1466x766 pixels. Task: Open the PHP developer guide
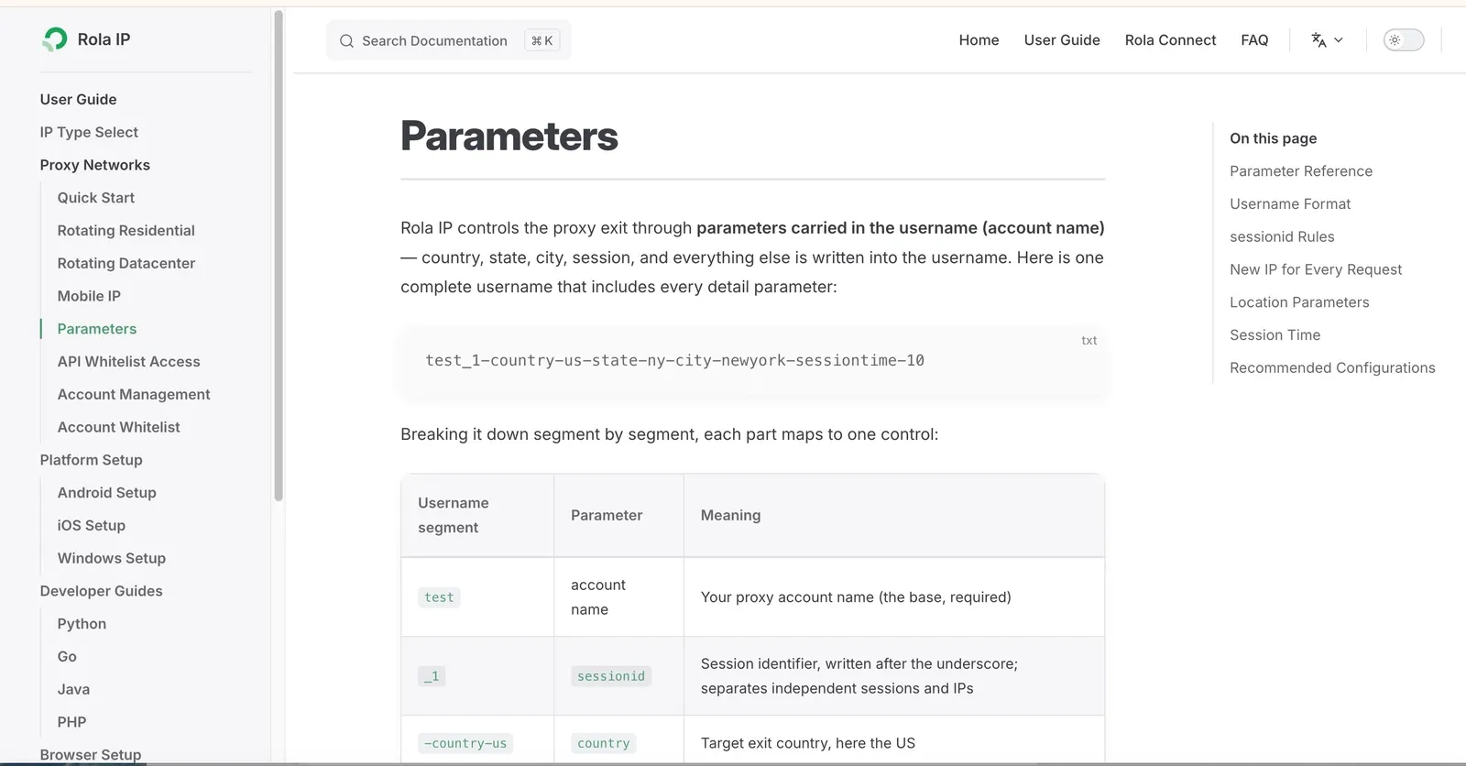click(71, 722)
